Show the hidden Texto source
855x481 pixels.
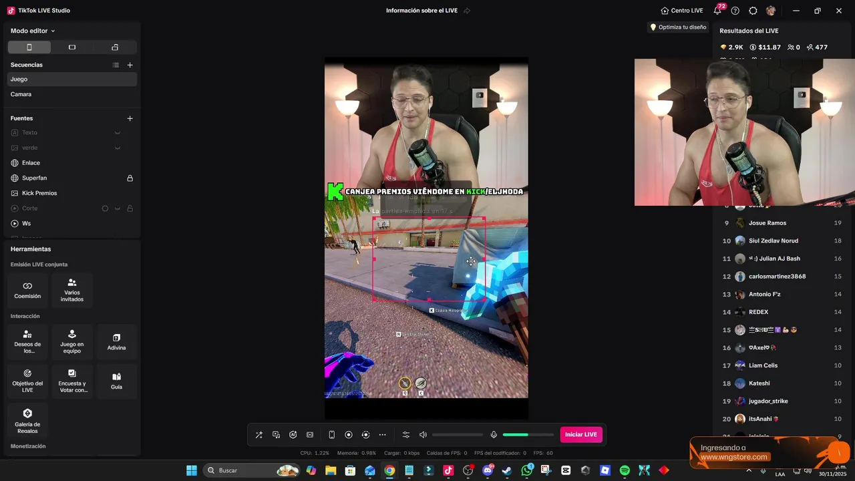point(117,132)
